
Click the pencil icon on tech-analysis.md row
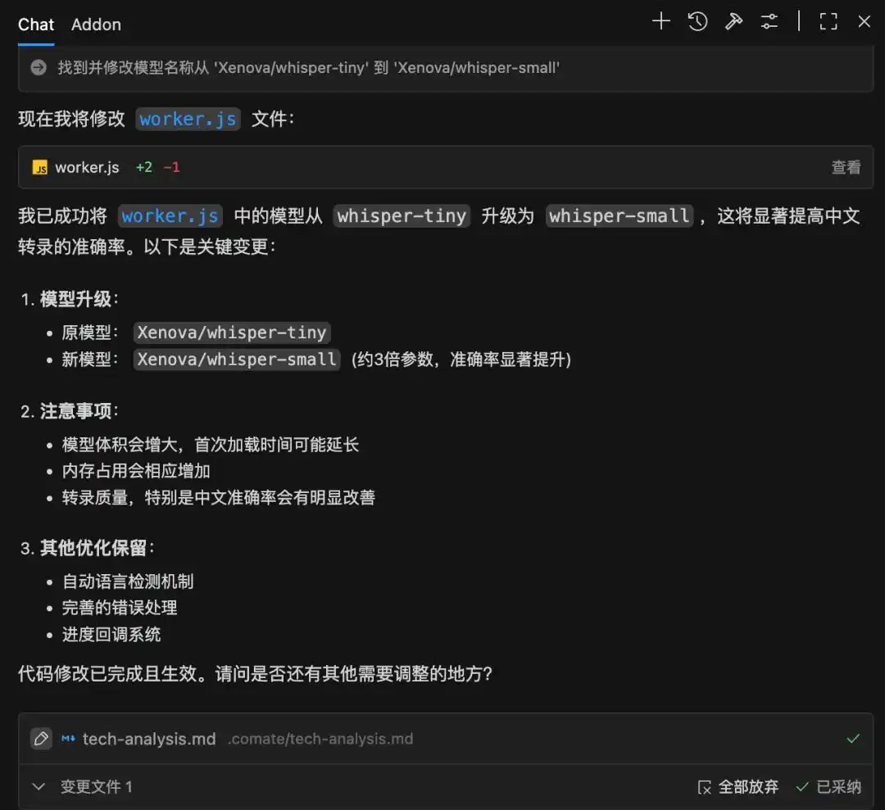(41, 738)
